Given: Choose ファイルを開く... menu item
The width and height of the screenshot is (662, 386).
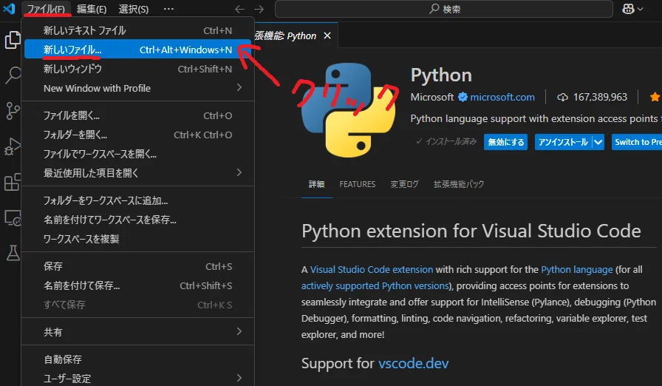Looking at the screenshot, I should [137, 115].
